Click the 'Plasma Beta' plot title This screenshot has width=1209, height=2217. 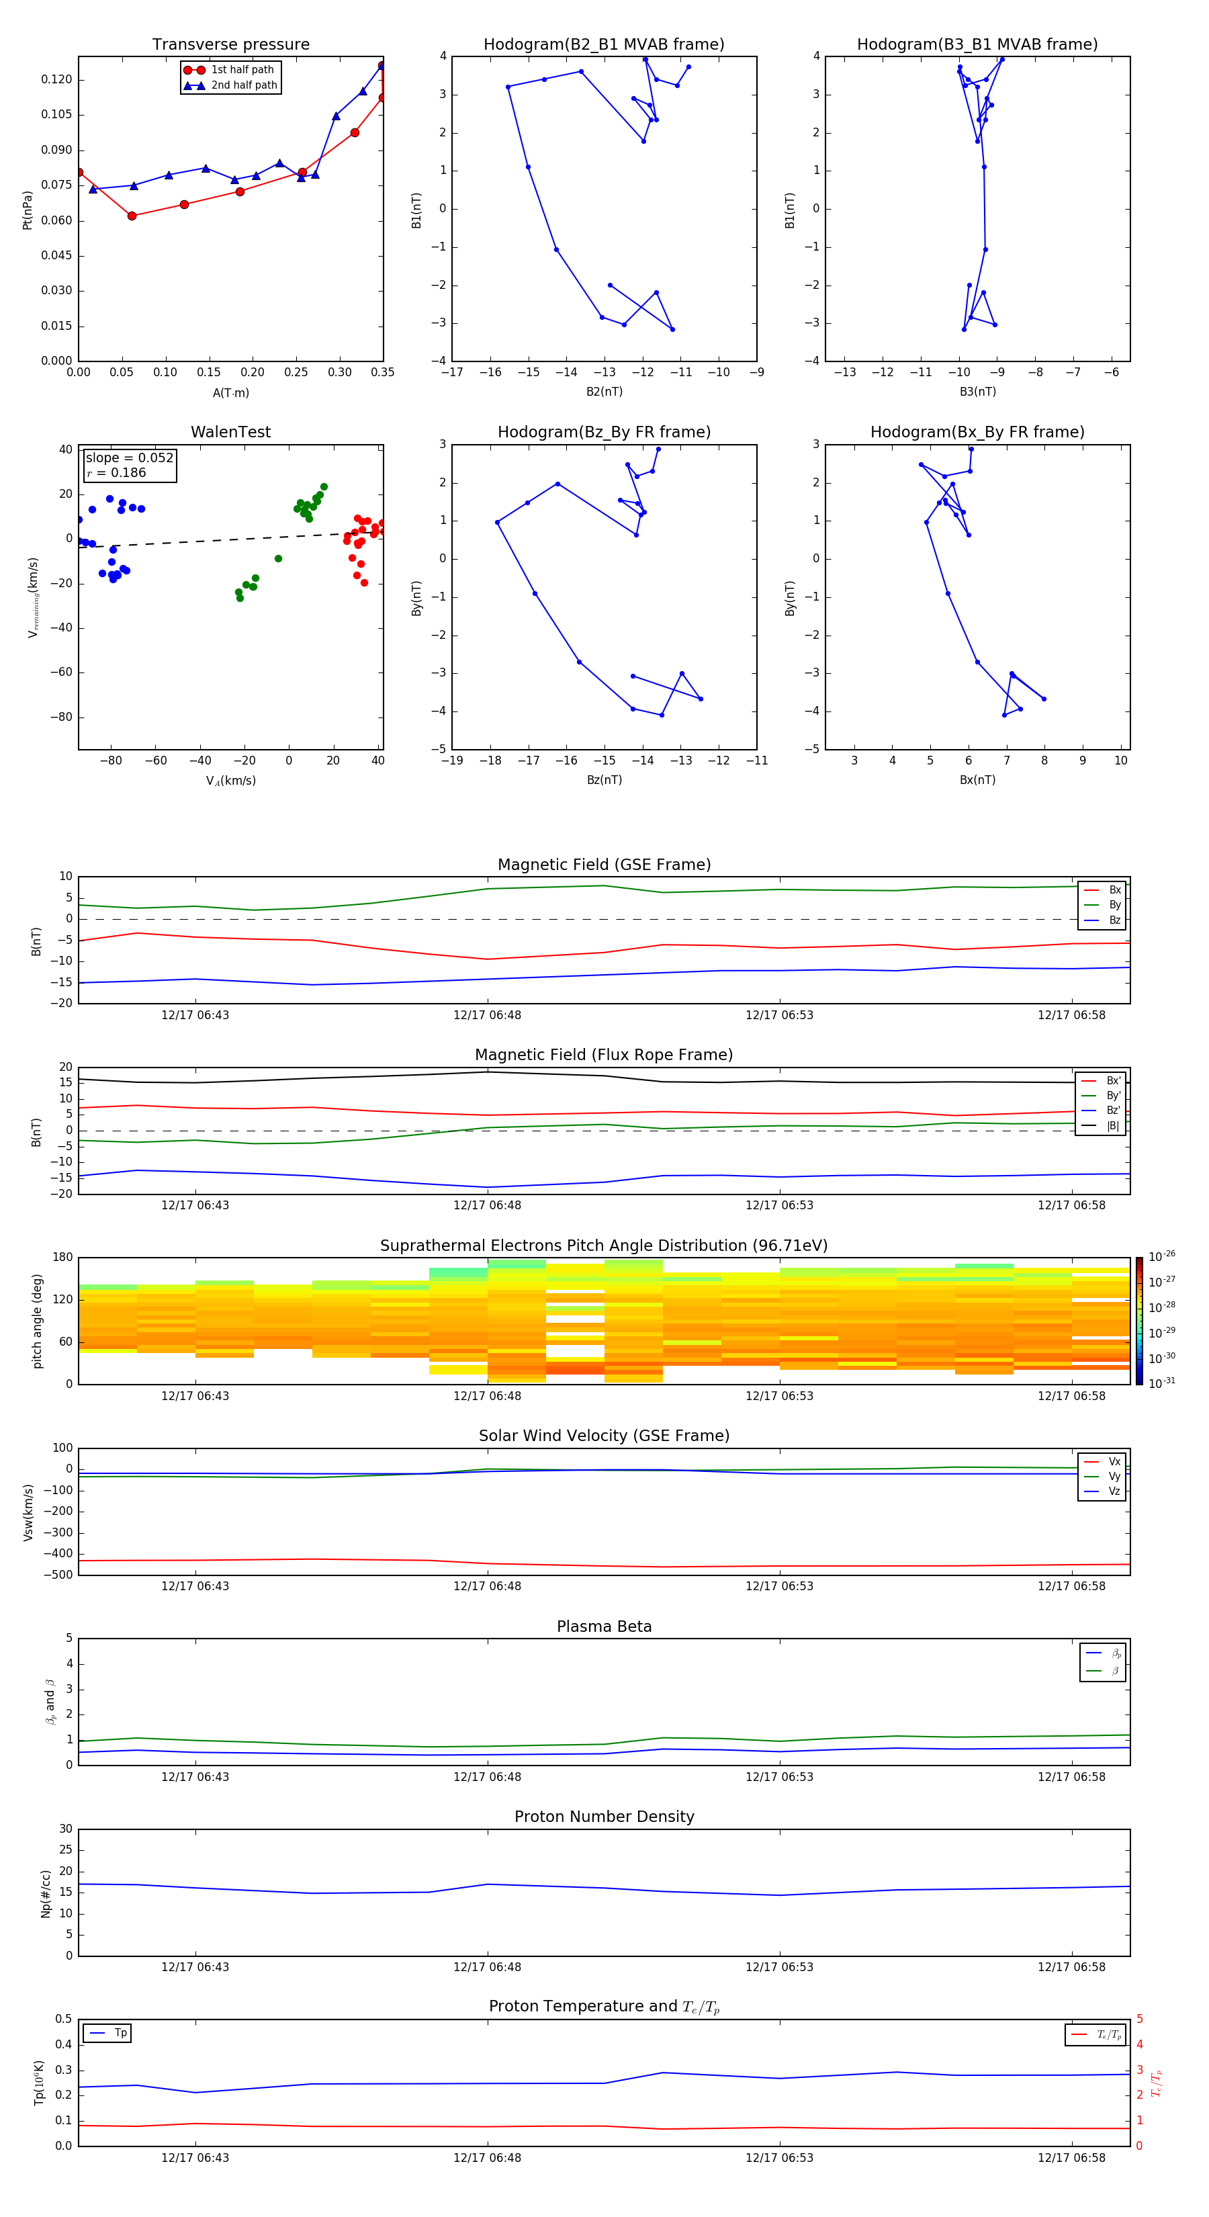coord(604,1626)
